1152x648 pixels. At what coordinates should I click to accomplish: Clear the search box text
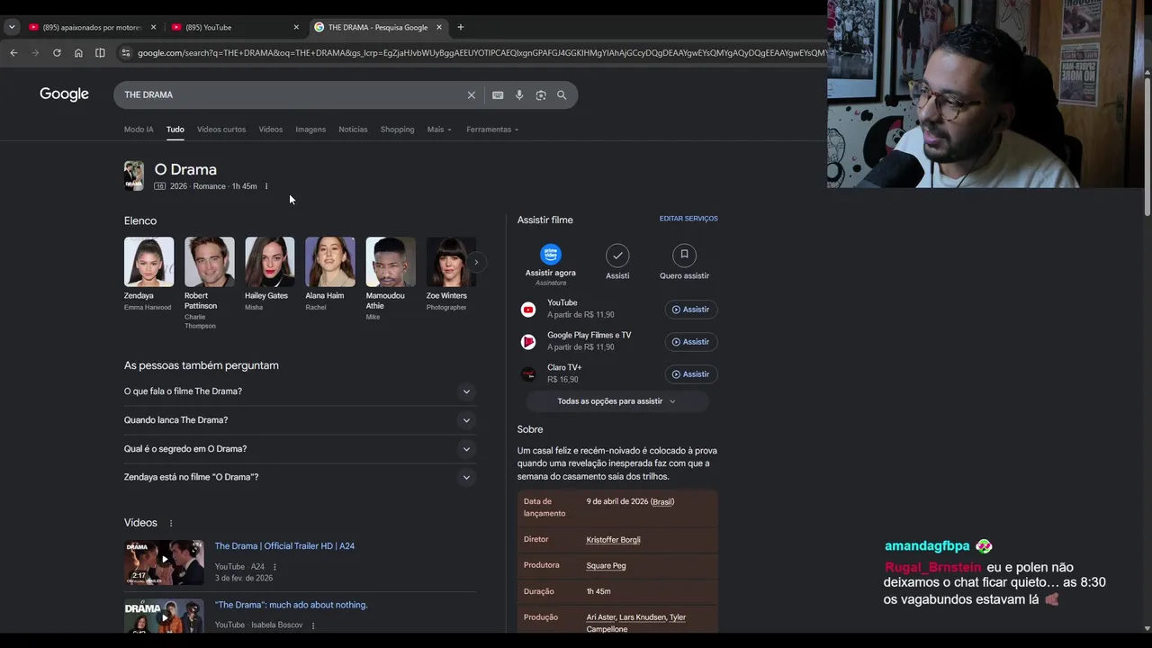pos(471,94)
